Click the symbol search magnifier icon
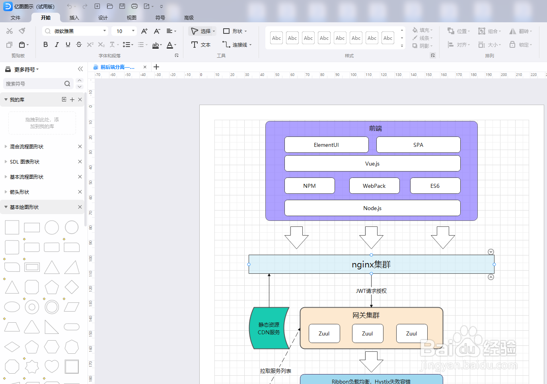The image size is (547, 384). (x=67, y=84)
